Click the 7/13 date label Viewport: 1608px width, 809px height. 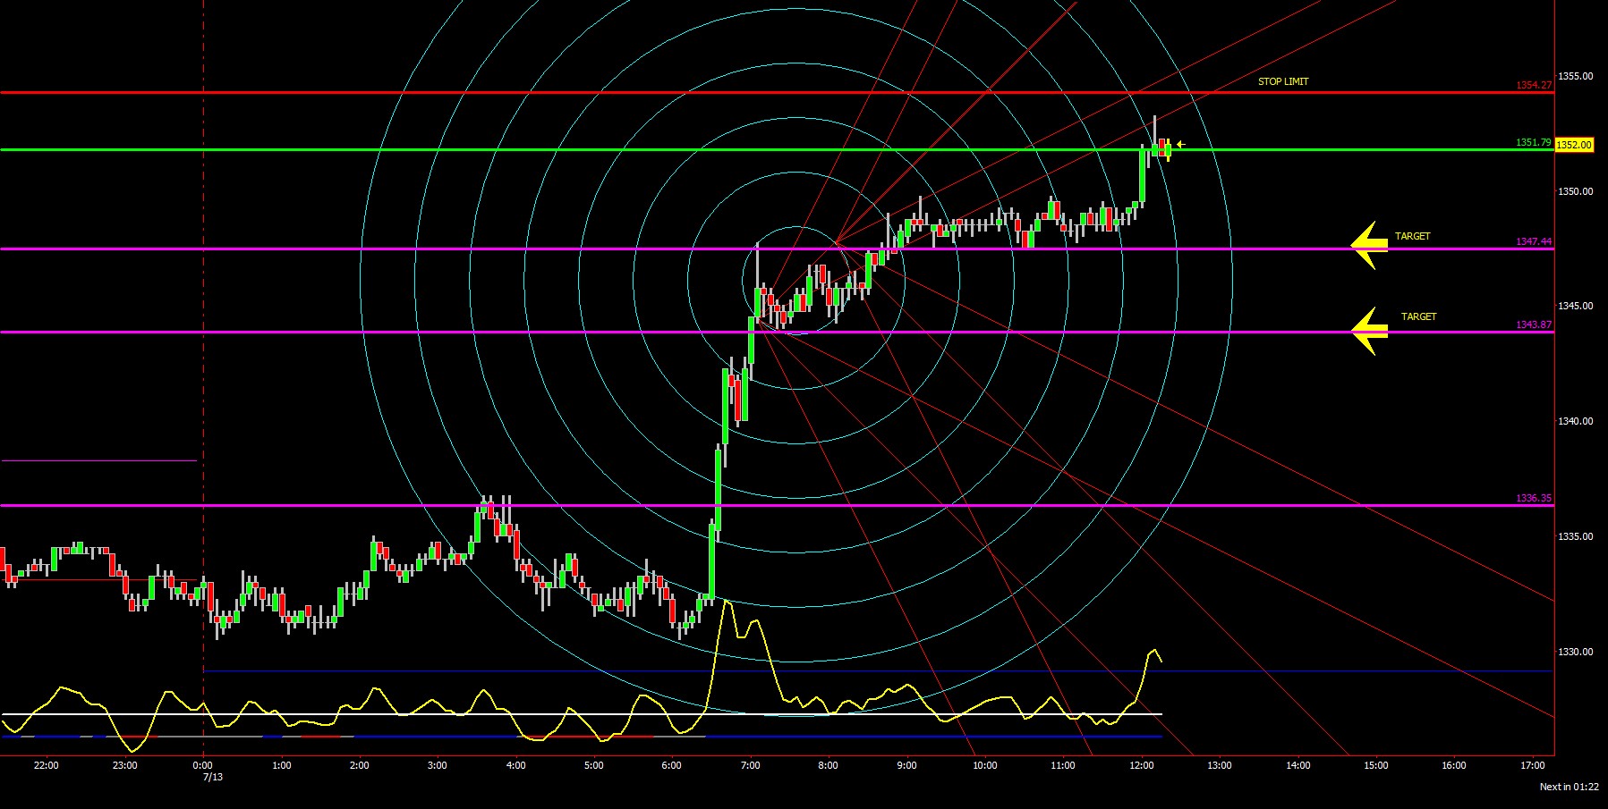[213, 777]
